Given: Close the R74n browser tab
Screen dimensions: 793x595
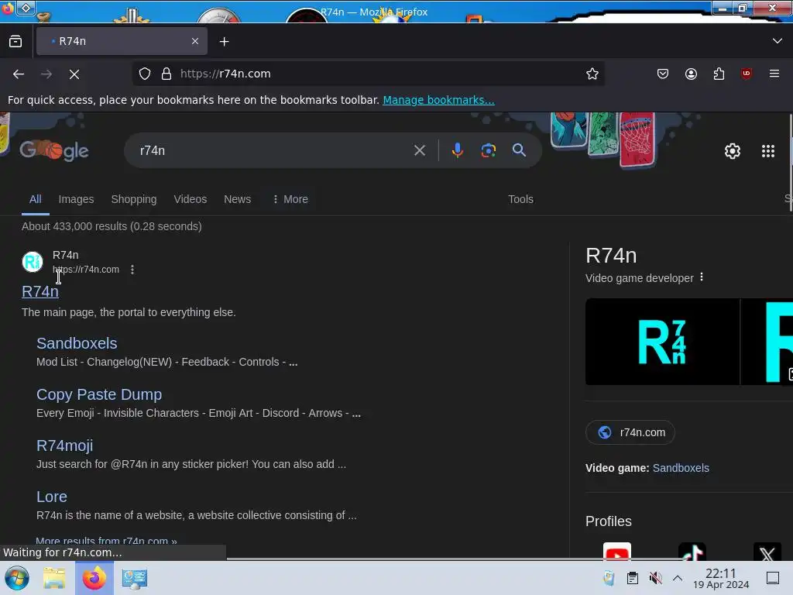Looking at the screenshot, I should (x=195, y=41).
